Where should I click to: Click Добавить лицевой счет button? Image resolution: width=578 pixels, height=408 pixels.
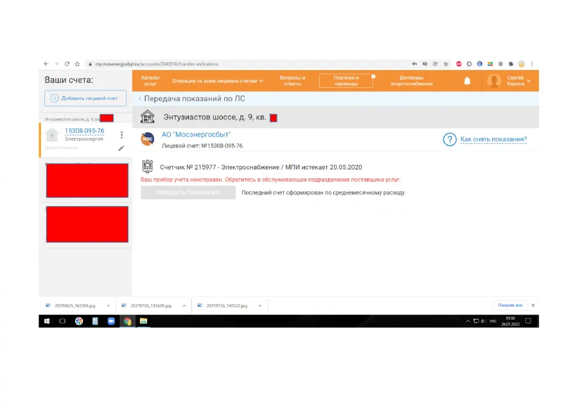click(x=85, y=98)
